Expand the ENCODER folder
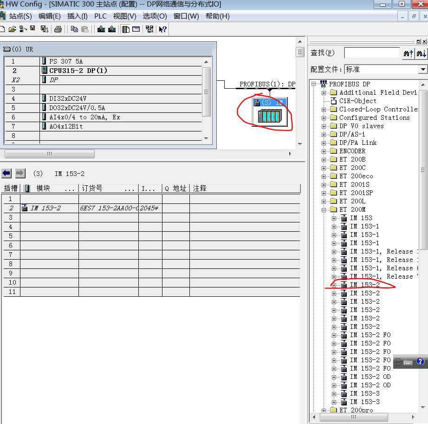 coord(324,151)
